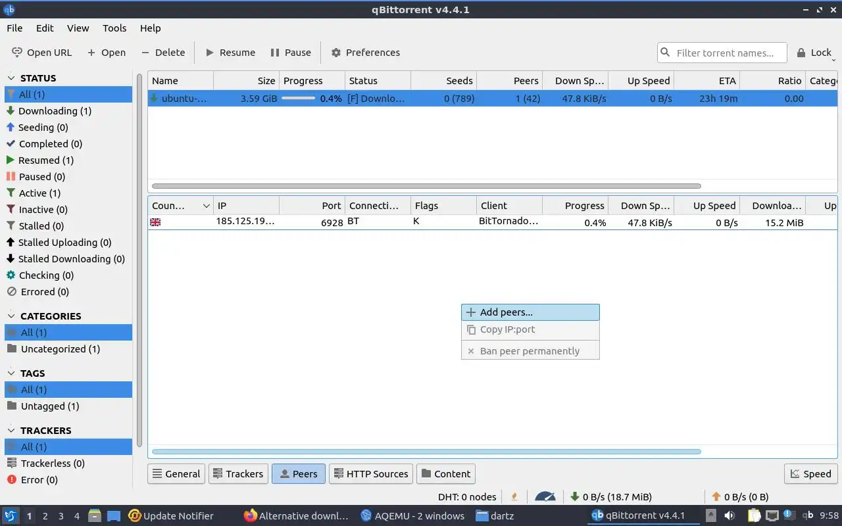The width and height of the screenshot is (842, 526).
Task: Open the File menu
Action: click(14, 28)
